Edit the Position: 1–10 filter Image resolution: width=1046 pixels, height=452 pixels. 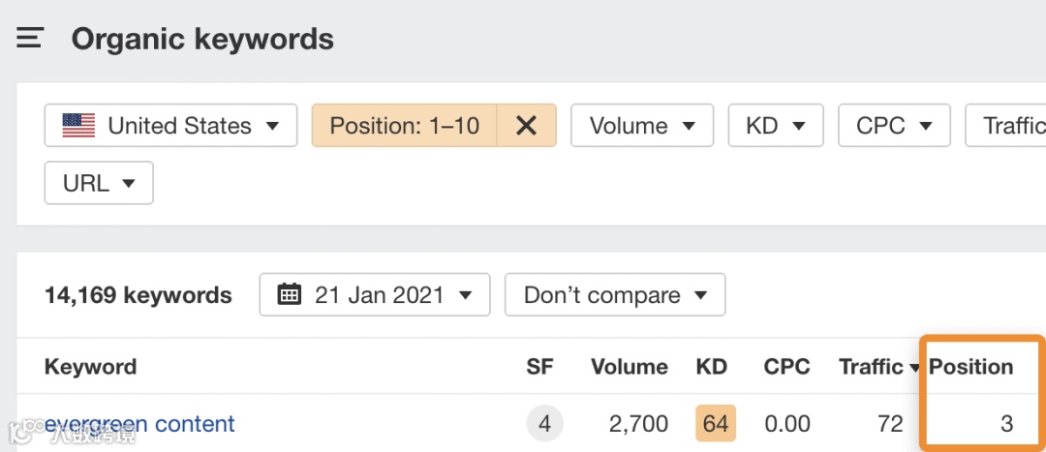[404, 126]
